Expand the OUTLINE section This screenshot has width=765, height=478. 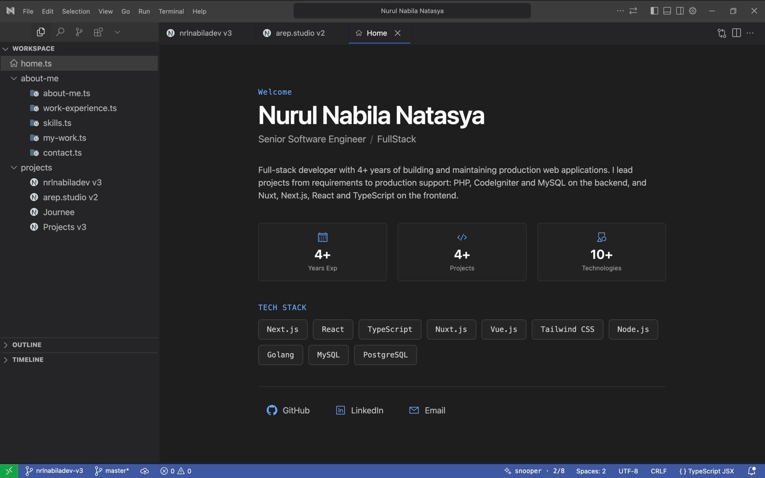[79, 345]
